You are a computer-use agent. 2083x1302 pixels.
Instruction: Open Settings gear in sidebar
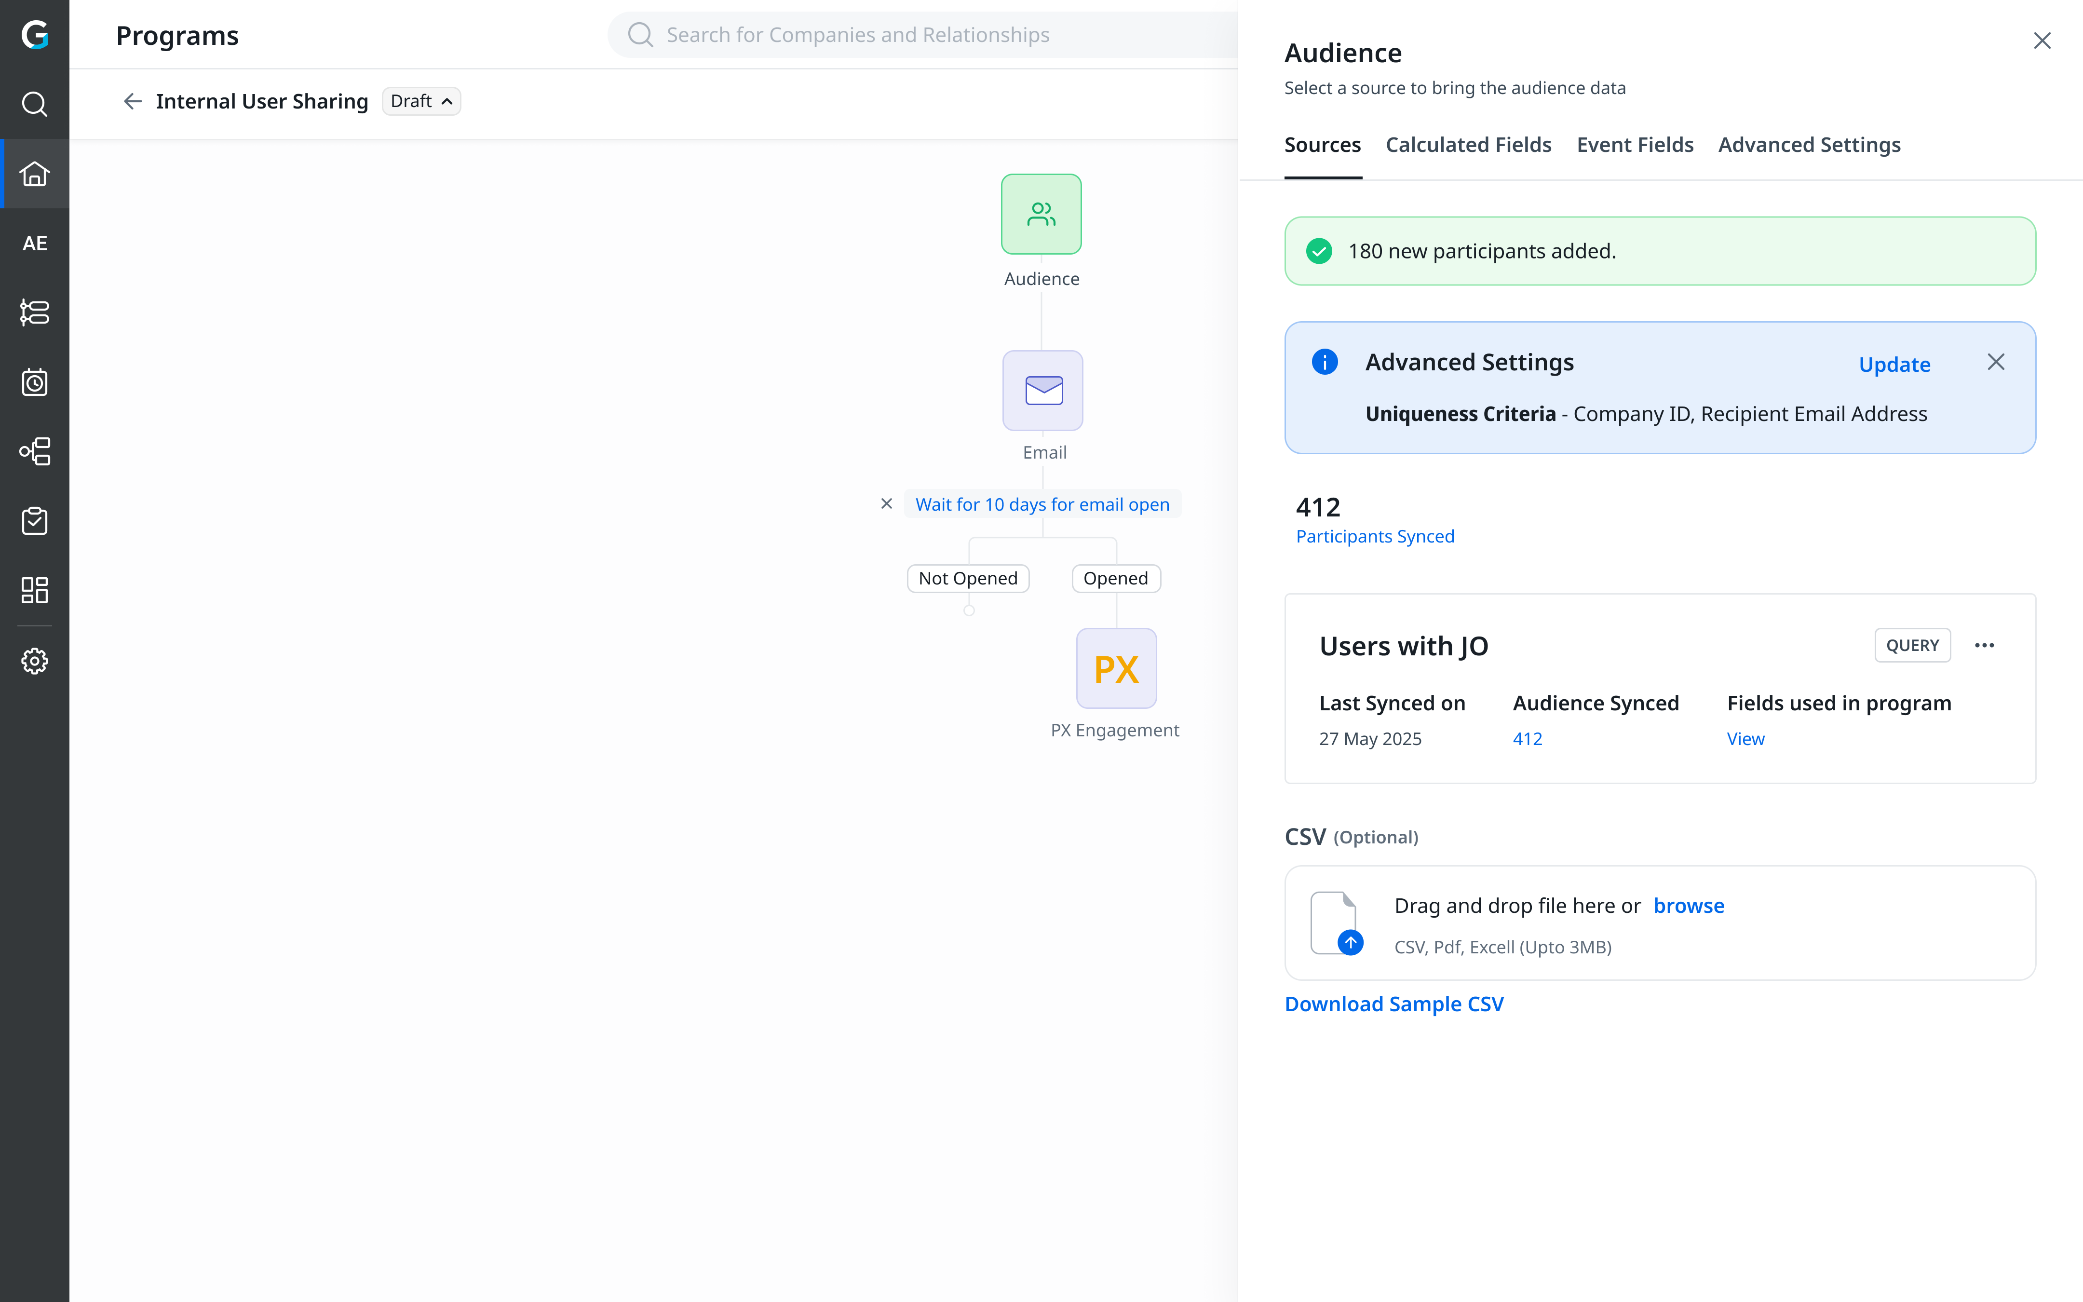point(34,661)
